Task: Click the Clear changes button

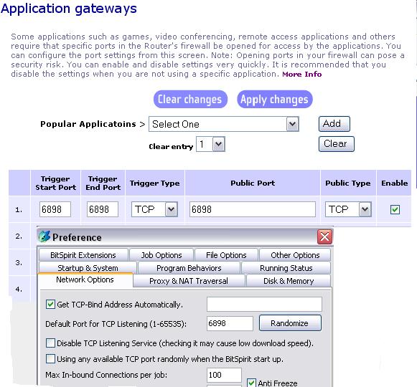Action: pyautogui.click(x=190, y=100)
